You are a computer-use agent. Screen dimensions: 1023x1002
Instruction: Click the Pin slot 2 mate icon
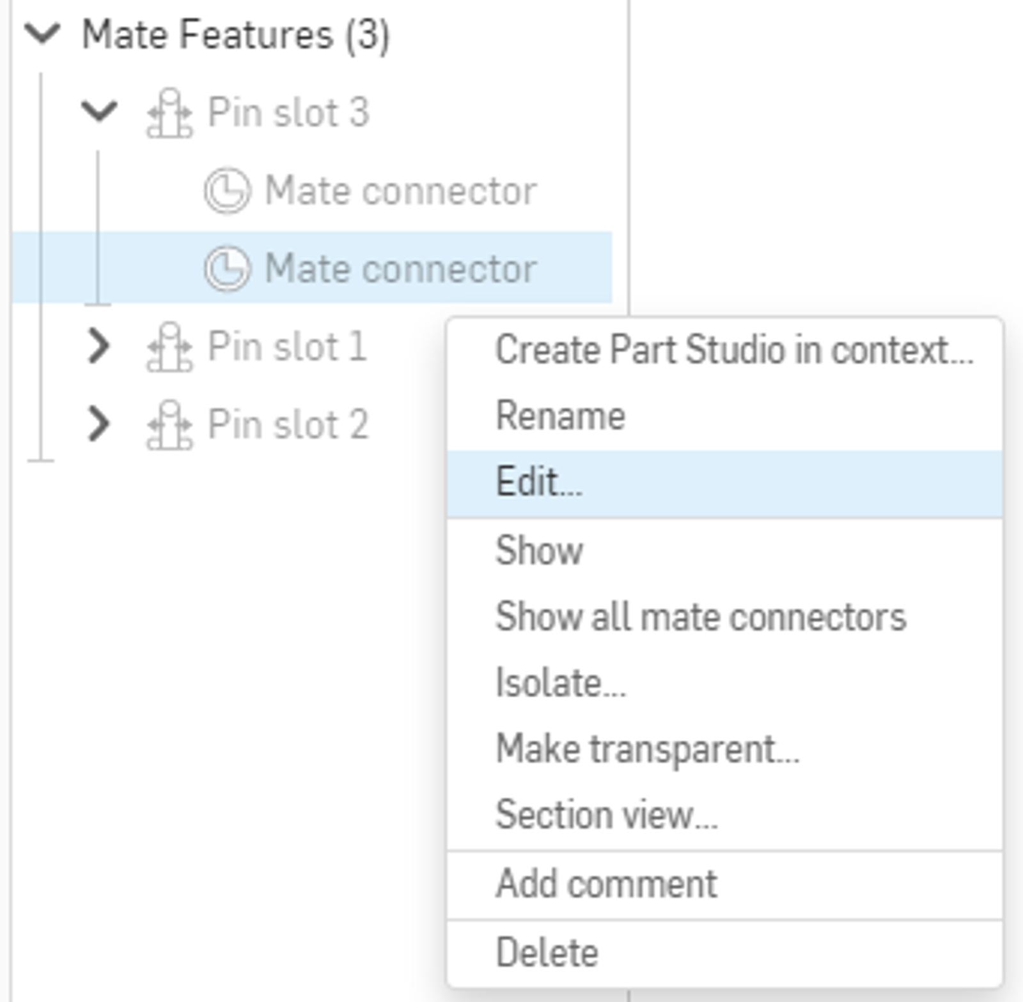tap(169, 425)
